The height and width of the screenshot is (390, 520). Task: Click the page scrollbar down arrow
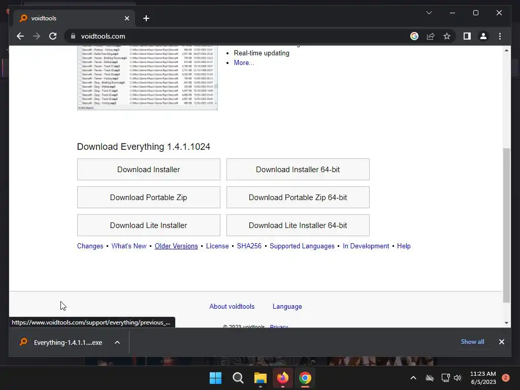tap(506, 323)
